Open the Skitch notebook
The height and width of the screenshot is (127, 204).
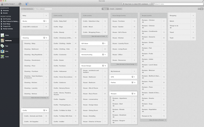pyautogui.click(x=182, y=21)
